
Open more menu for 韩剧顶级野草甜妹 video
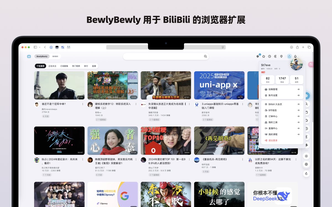click(136, 159)
